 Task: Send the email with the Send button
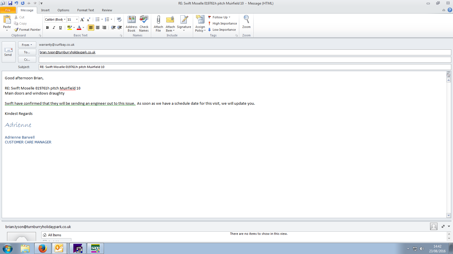8,52
